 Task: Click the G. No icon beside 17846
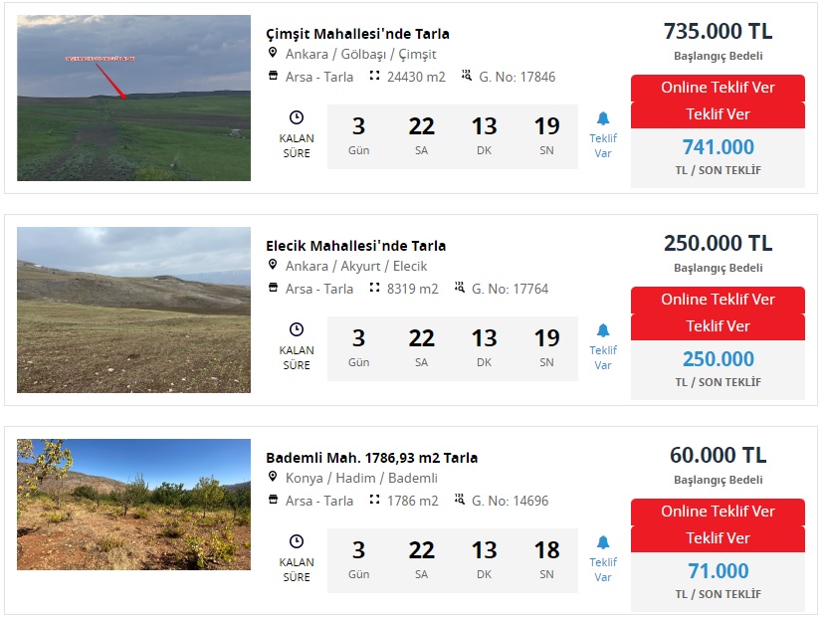(x=467, y=77)
